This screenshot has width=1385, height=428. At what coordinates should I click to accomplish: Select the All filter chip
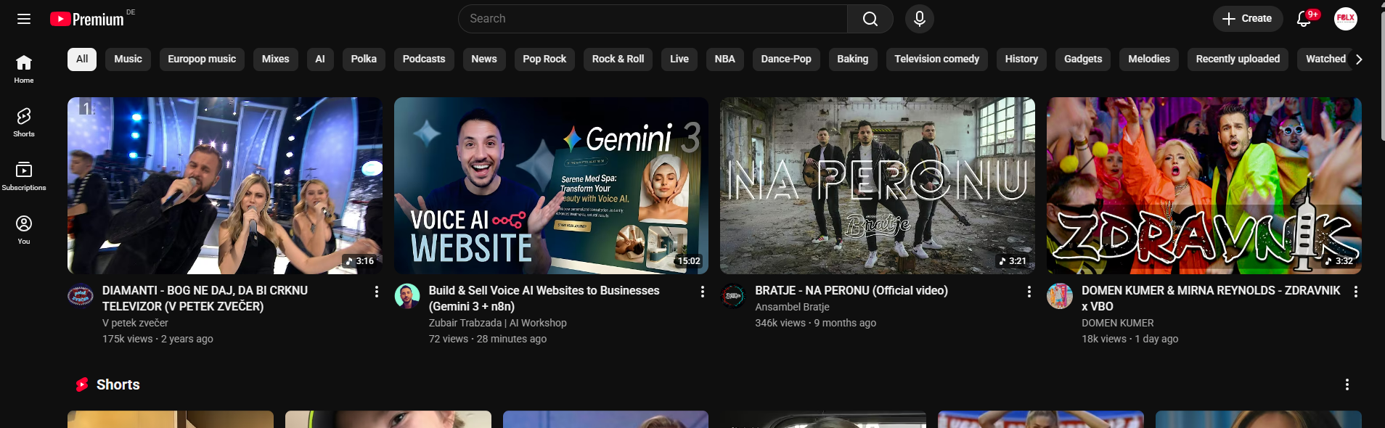tap(82, 59)
